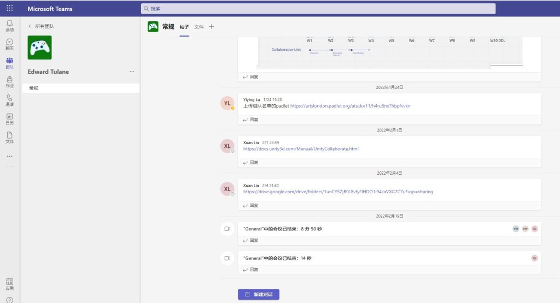Open more options for Edward Tulane team

click(x=132, y=72)
